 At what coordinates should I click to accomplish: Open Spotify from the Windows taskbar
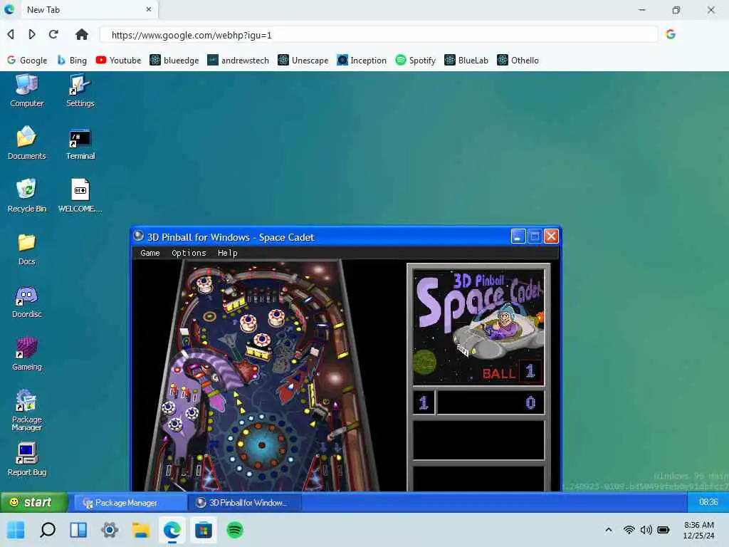(235, 530)
